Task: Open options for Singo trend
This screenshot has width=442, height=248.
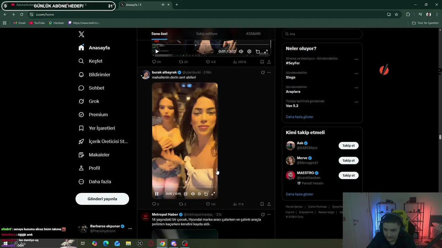Action: point(356,73)
